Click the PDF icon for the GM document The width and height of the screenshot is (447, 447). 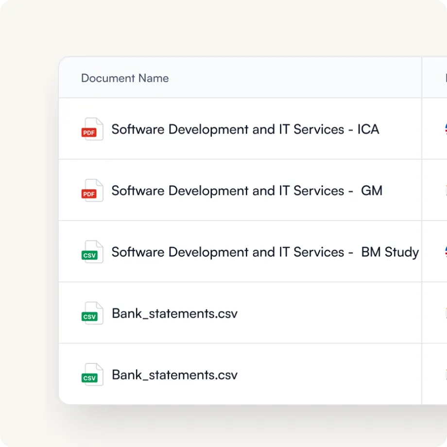(92, 190)
